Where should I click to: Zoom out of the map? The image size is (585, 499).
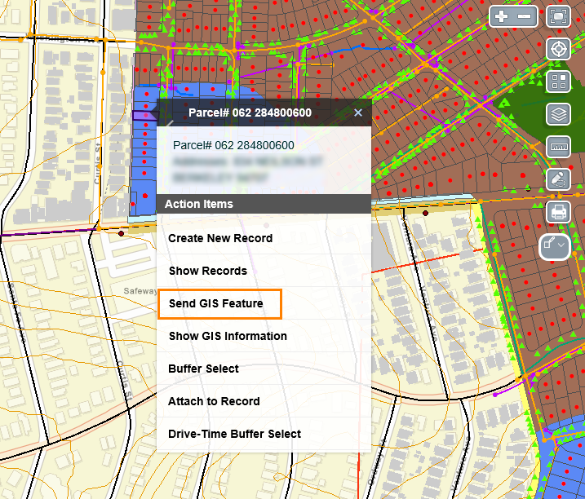pos(525,16)
